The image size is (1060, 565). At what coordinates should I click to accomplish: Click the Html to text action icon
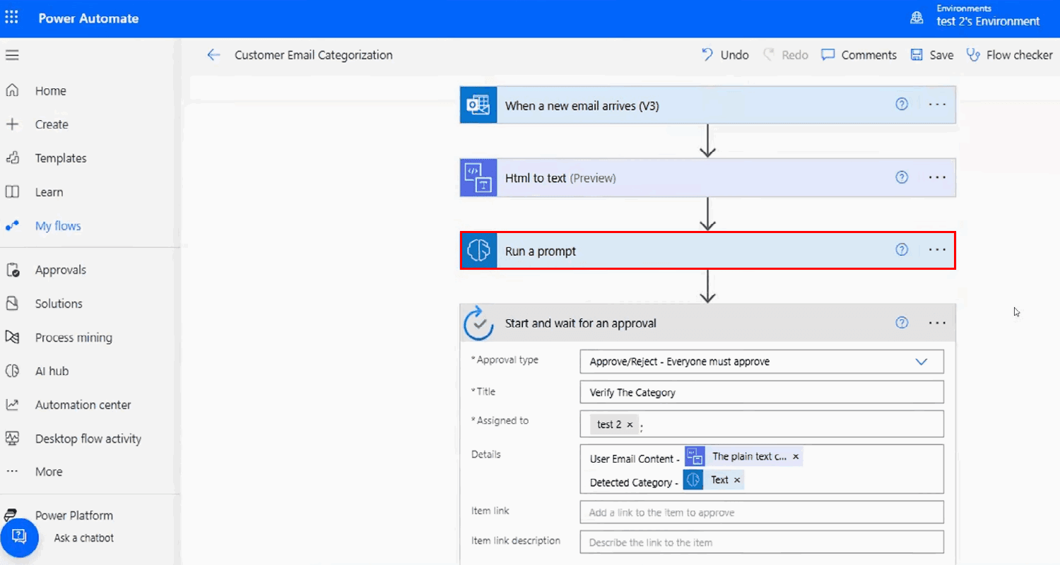click(x=478, y=178)
